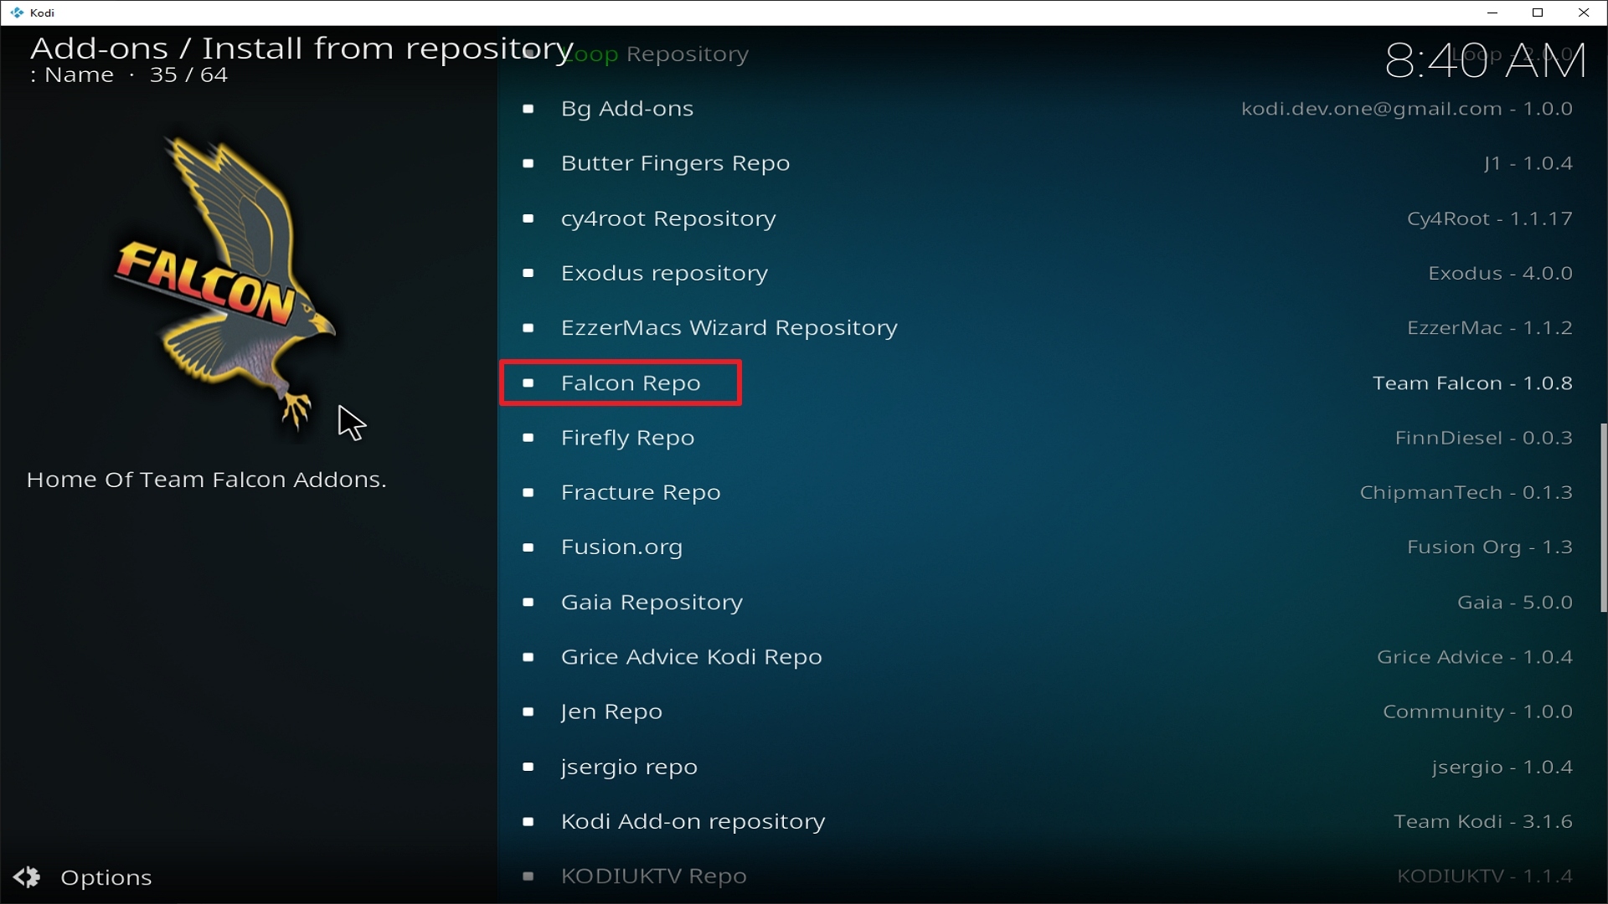Click version text Team Falcon - 1.0.8
The image size is (1608, 904).
1472,383
